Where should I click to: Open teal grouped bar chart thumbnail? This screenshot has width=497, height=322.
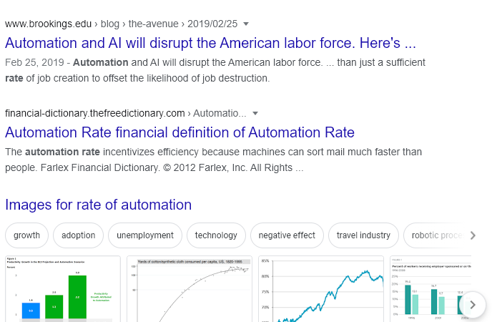pyautogui.click(x=430, y=289)
